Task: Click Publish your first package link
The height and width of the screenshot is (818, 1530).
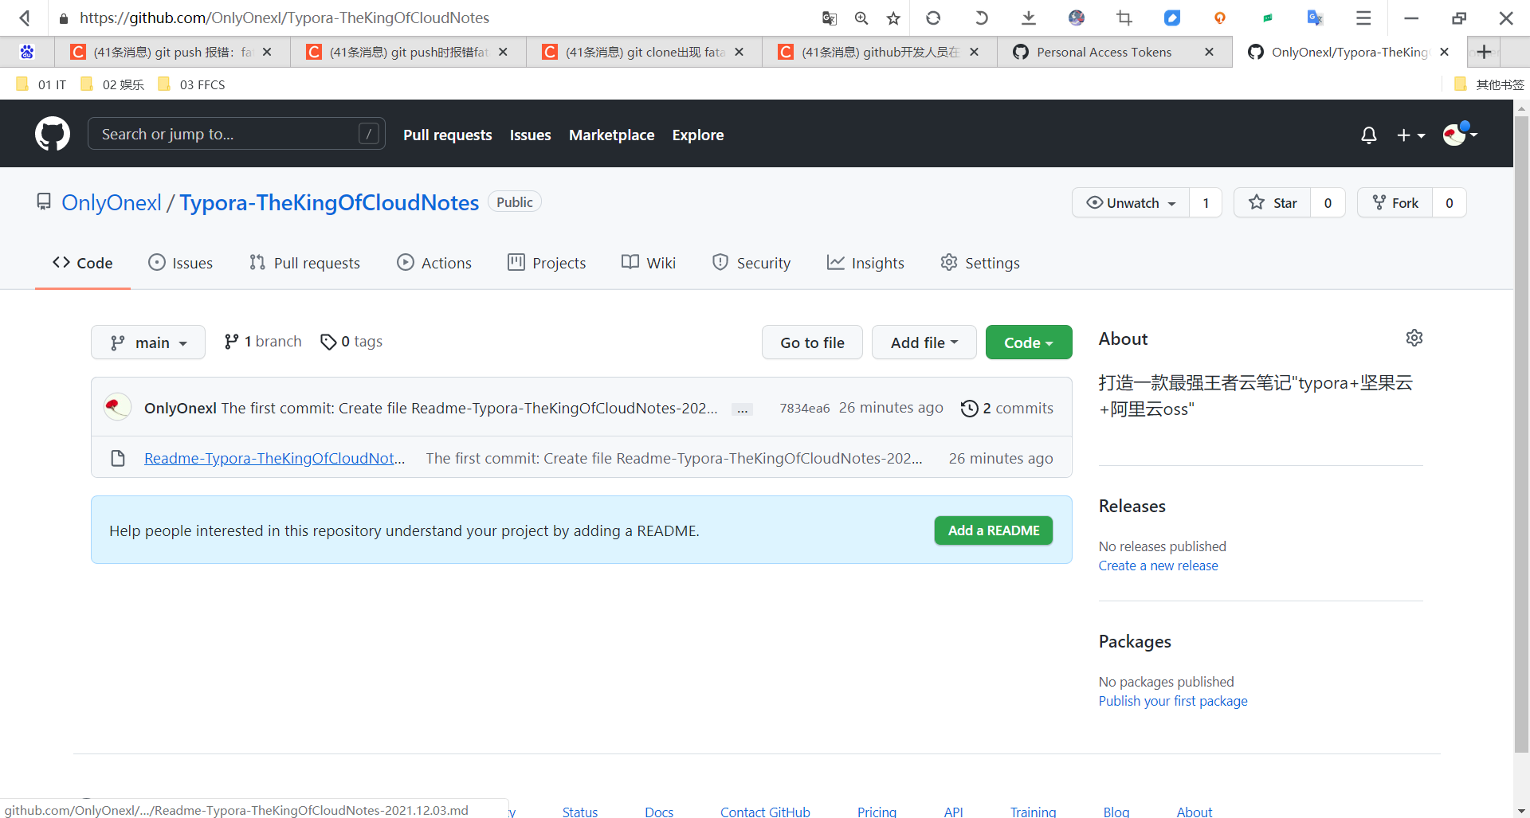Action: coord(1173,701)
